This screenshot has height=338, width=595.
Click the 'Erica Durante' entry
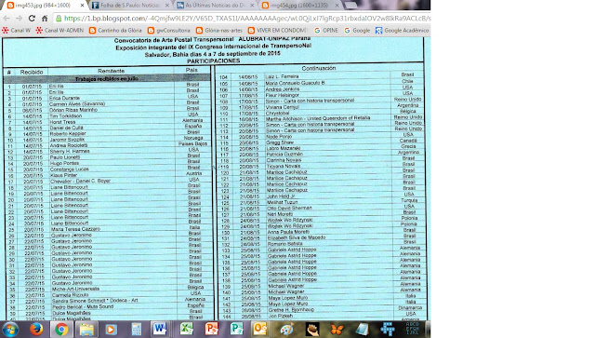(x=64, y=98)
